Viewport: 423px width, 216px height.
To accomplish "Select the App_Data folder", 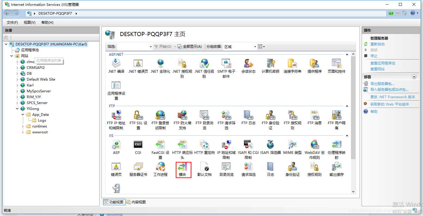I will coord(41,115).
